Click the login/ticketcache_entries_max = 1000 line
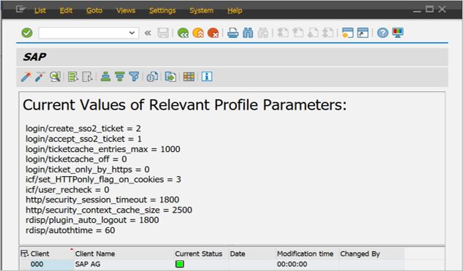This screenshot has width=463, height=271. [102, 149]
